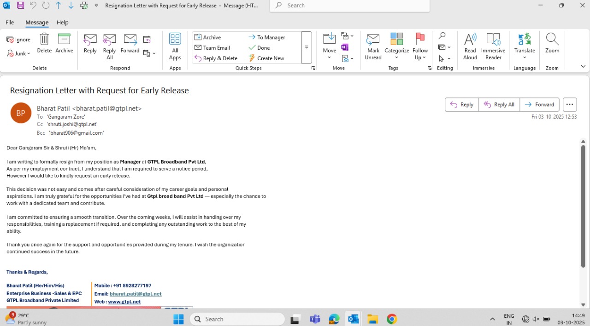The width and height of the screenshot is (590, 326).
Task: Open the Windows Start menu
Action: pos(178,319)
